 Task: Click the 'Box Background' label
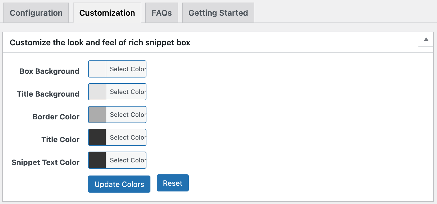point(49,71)
